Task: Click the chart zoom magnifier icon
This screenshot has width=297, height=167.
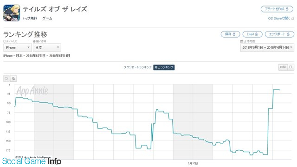Action: [13, 78]
